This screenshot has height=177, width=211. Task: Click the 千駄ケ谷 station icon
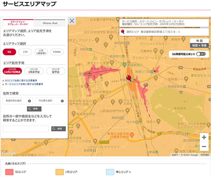(x=187, y=134)
